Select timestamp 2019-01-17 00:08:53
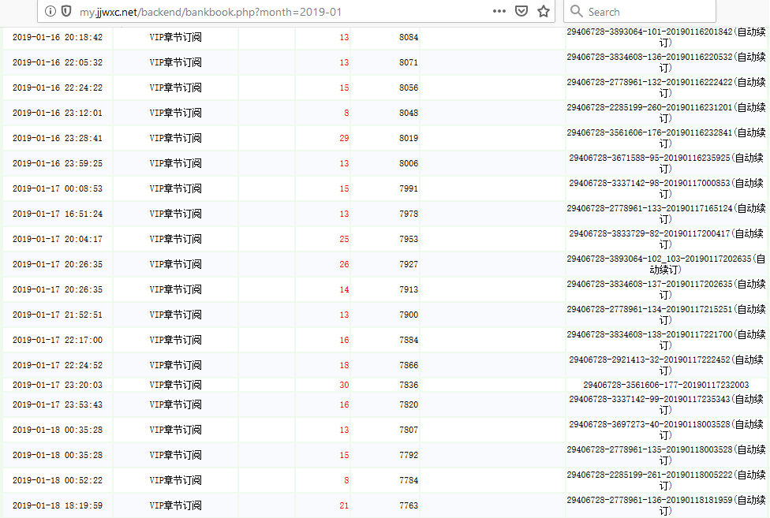The width and height of the screenshot is (770, 518). (x=58, y=189)
